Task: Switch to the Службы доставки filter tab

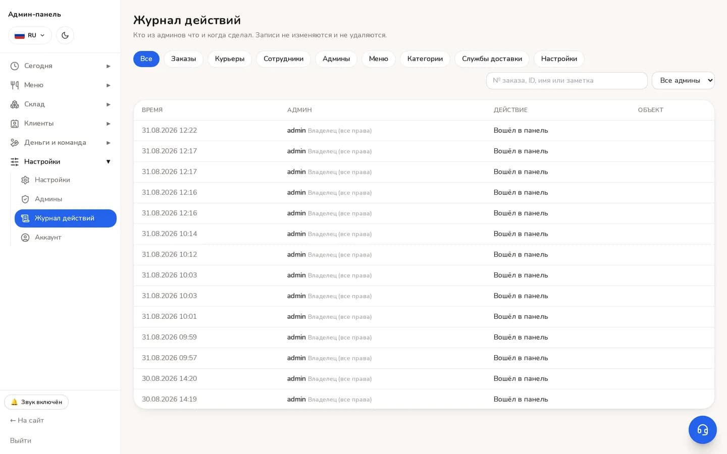Action: pyautogui.click(x=492, y=59)
